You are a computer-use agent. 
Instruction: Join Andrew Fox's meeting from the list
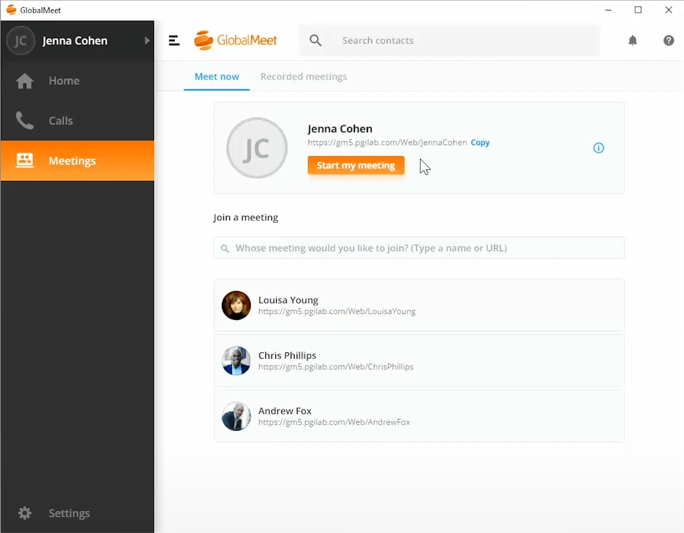coord(418,416)
